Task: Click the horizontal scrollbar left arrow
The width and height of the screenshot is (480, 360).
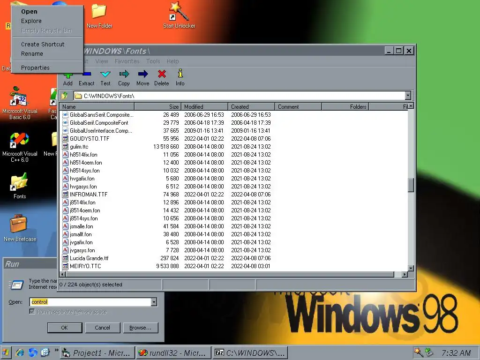Action: pos(62,274)
